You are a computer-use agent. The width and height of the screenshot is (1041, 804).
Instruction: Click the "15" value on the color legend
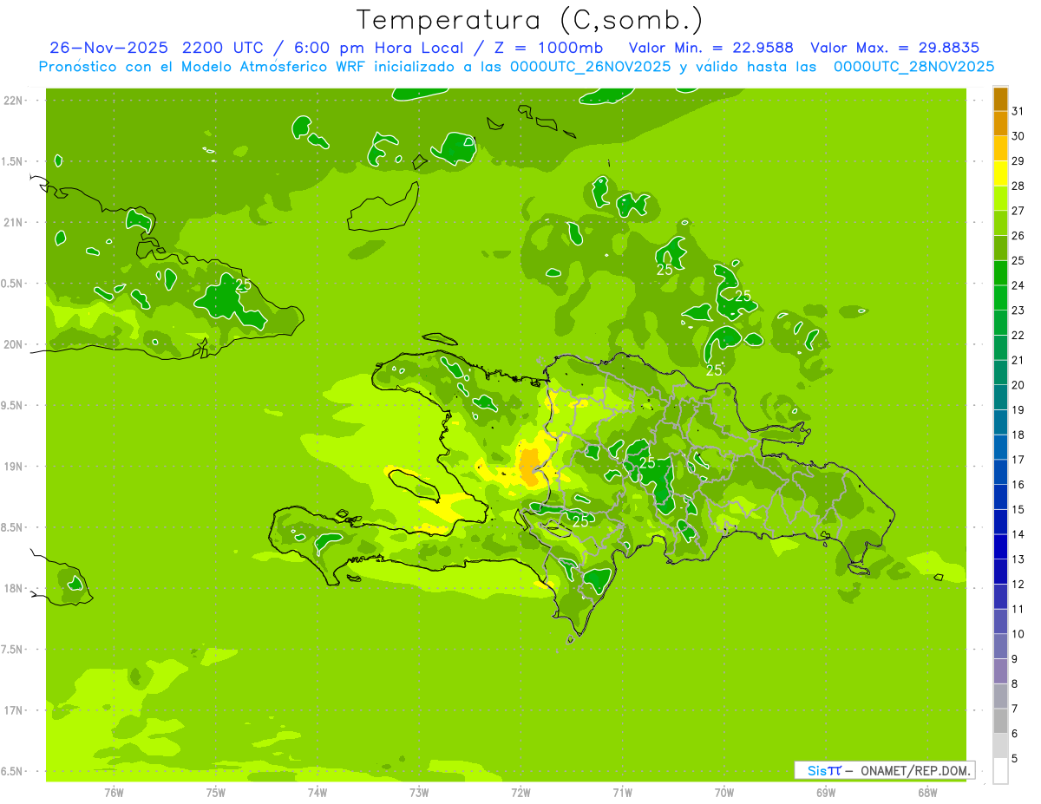click(x=1018, y=509)
